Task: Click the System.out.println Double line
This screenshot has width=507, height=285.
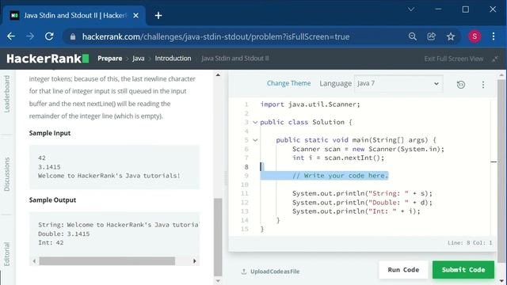Action: tap(362, 203)
